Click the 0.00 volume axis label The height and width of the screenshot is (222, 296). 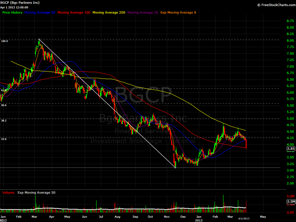pos(290,213)
